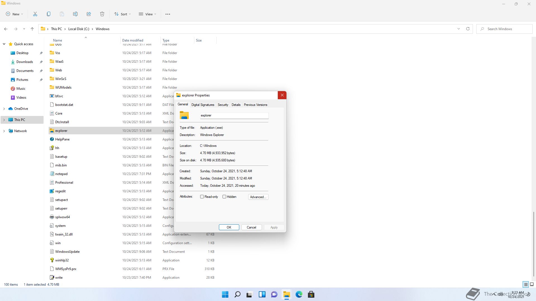Open Music in Quick access
The width and height of the screenshot is (536, 301).
[x=21, y=89]
